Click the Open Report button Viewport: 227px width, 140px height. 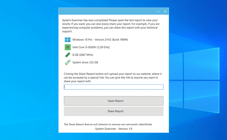(x=113, y=101)
